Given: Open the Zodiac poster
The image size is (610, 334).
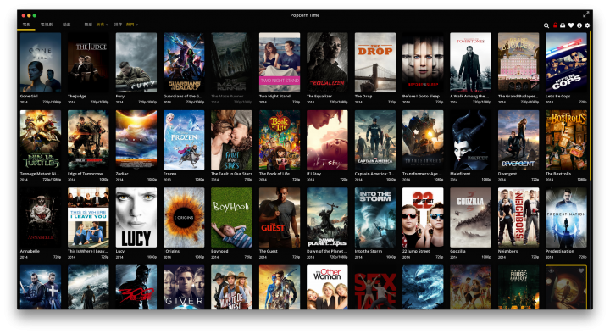Looking at the screenshot, I should (x=136, y=140).
